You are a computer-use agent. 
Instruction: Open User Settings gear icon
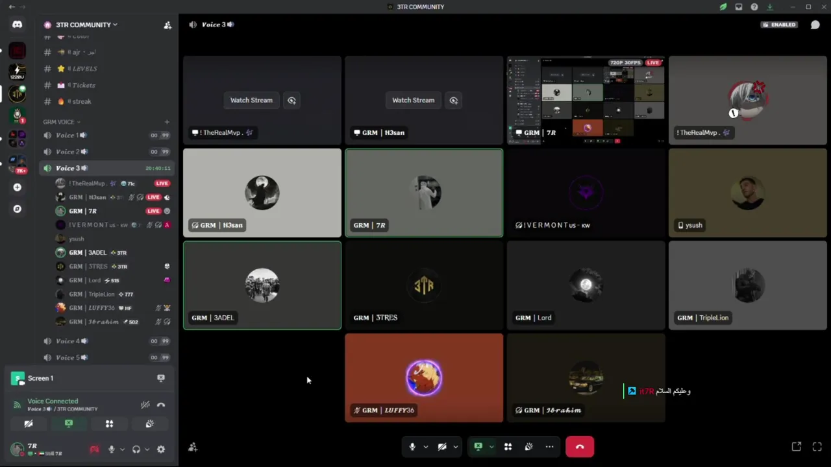click(x=161, y=449)
